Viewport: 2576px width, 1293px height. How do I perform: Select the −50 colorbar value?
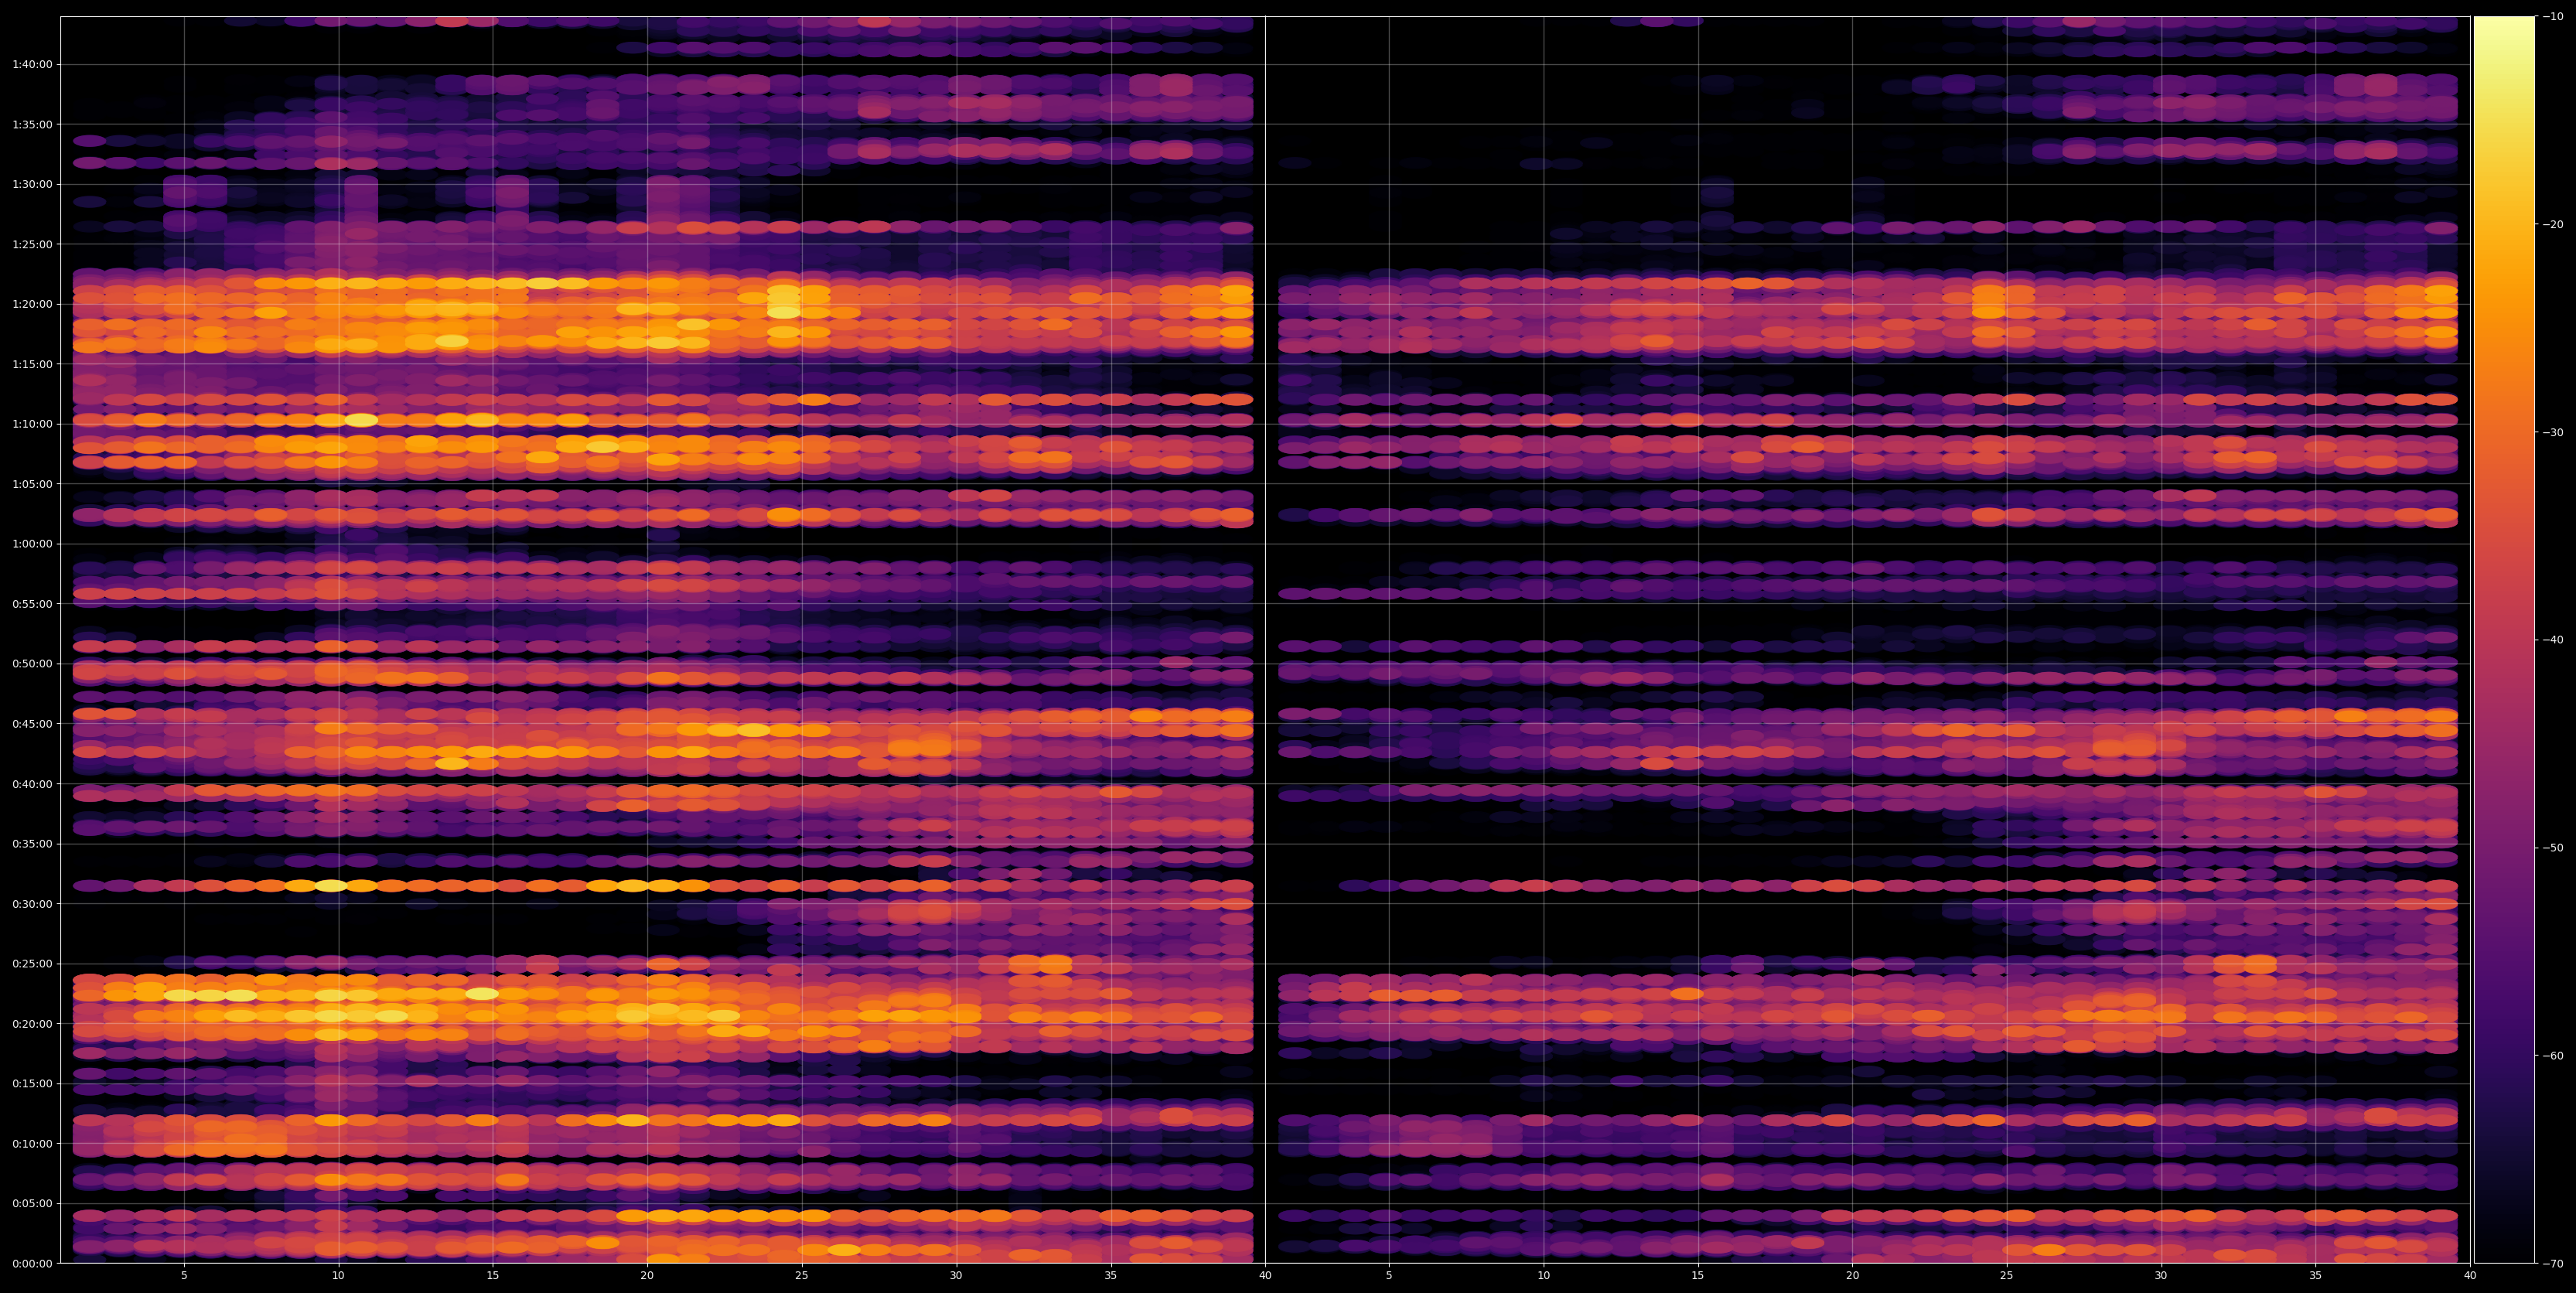2553,848
